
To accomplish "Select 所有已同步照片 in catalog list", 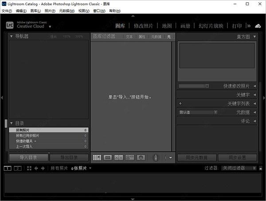I will (x=49, y=135).
